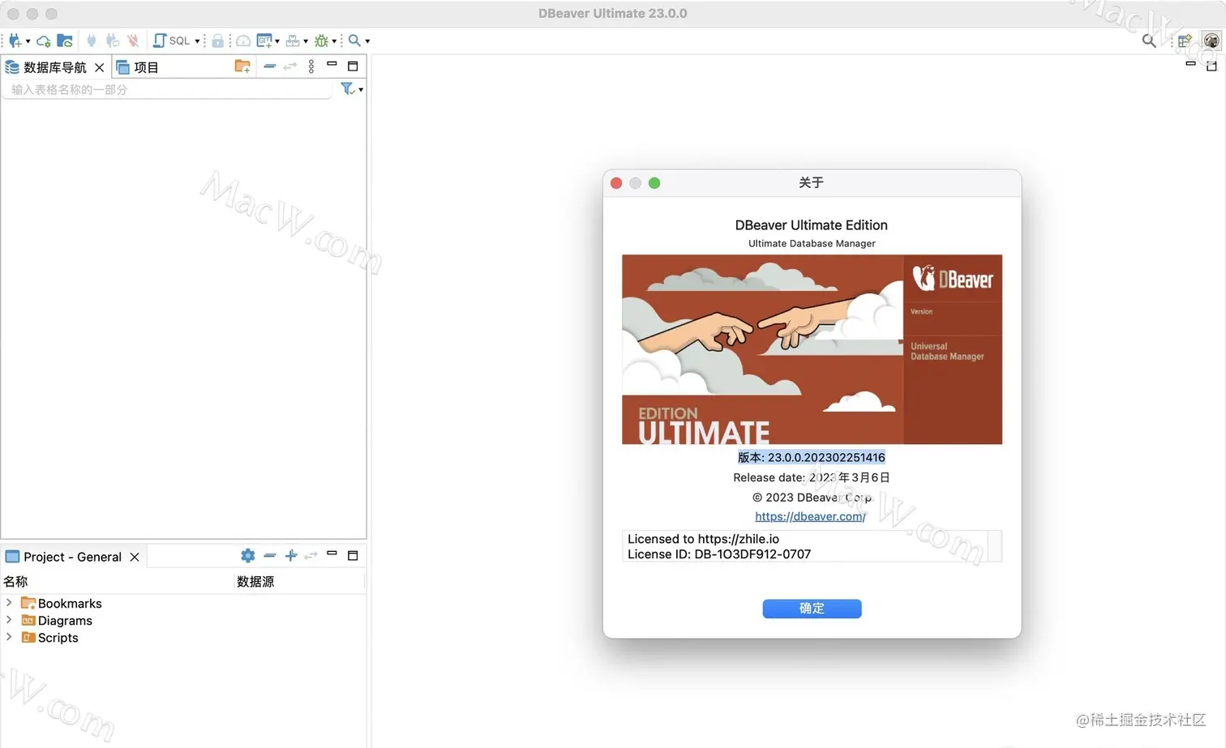Viewport: 1226px width, 748px height.
Task: Click the boxes task toolbar icon
Action: [293, 41]
